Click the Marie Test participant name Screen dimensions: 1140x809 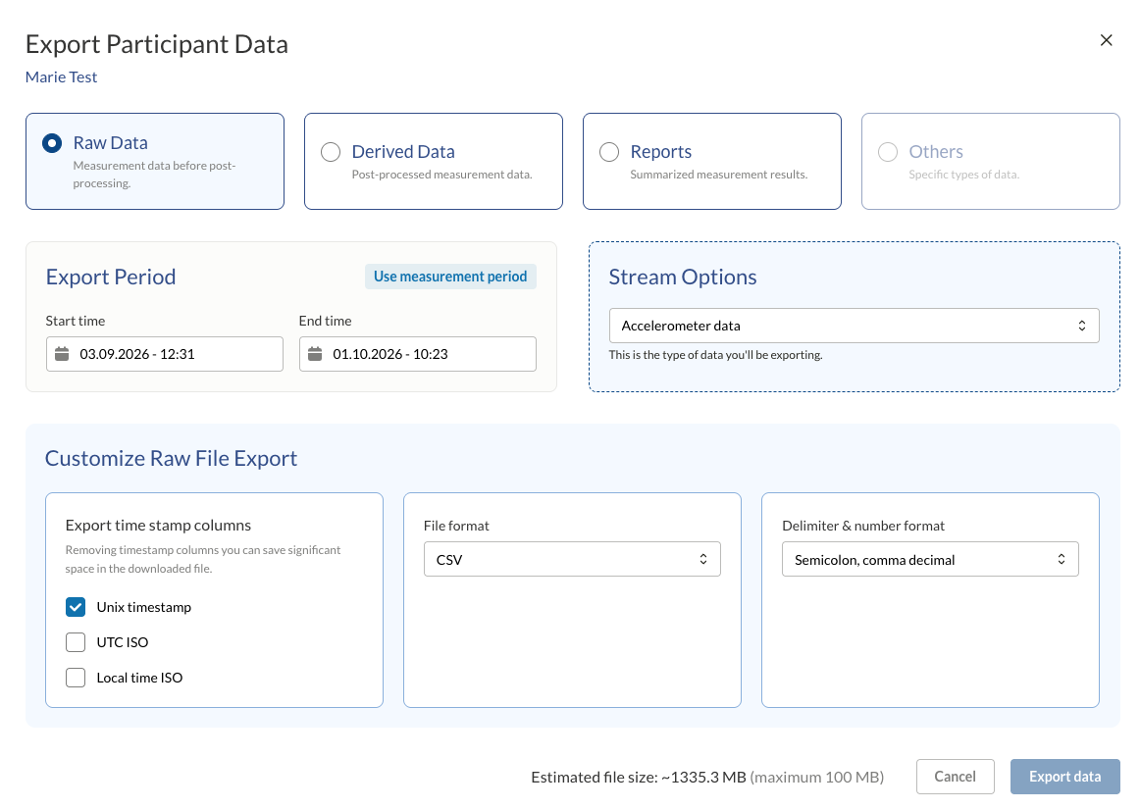[61, 77]
